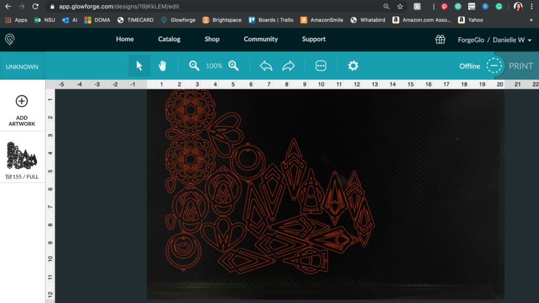Open the Grammarly extension

pyautogui.click(x=499, y=6)
